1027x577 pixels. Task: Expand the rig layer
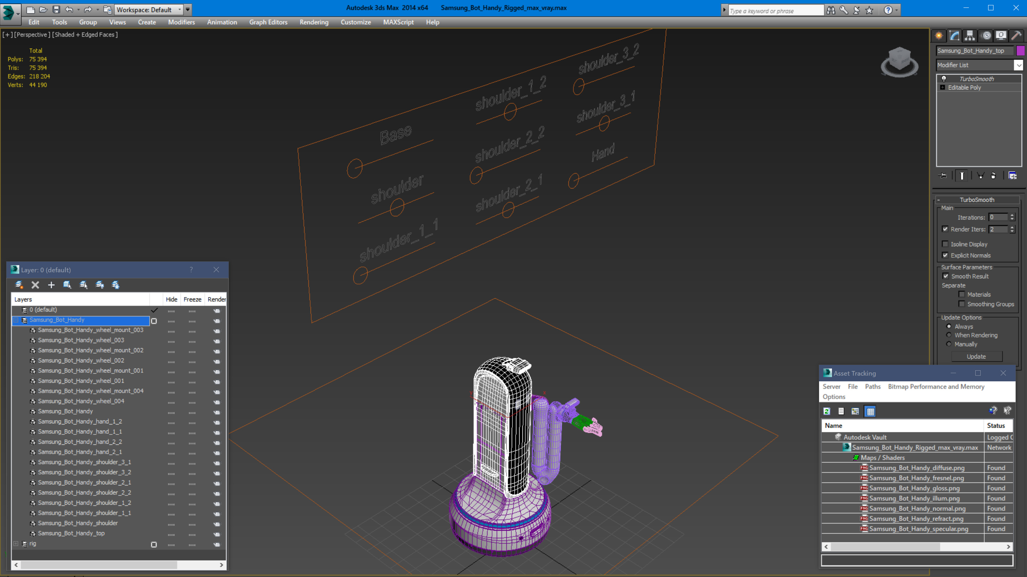[16, 543]
